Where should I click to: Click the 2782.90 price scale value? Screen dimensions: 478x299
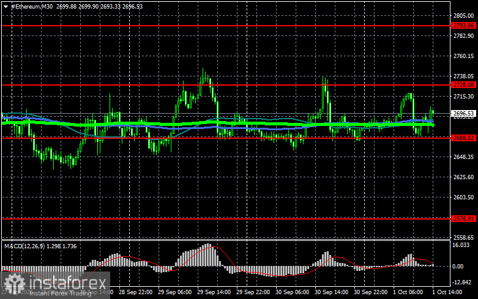[464, 36]
